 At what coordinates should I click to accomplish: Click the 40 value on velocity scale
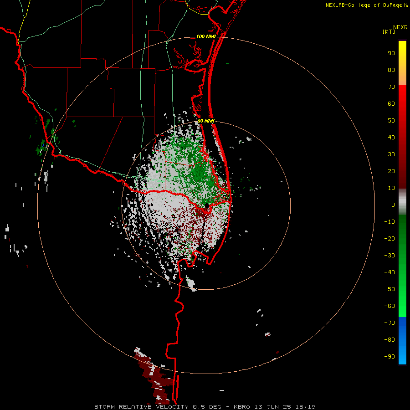point(391,138)
